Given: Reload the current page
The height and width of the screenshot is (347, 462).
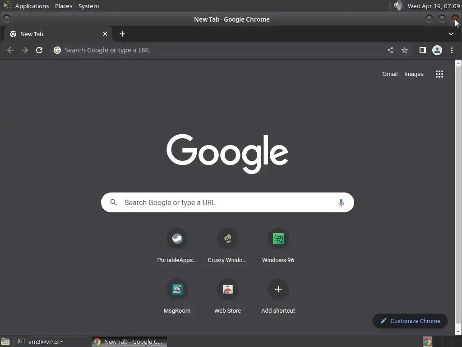Looking at the screenshot, I should click(39, 50).
